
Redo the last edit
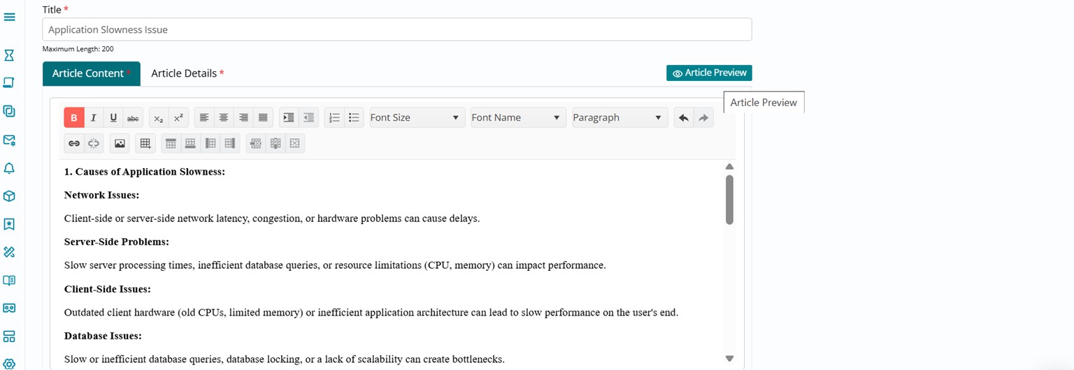pyautogui.click(x=703, y=117)
